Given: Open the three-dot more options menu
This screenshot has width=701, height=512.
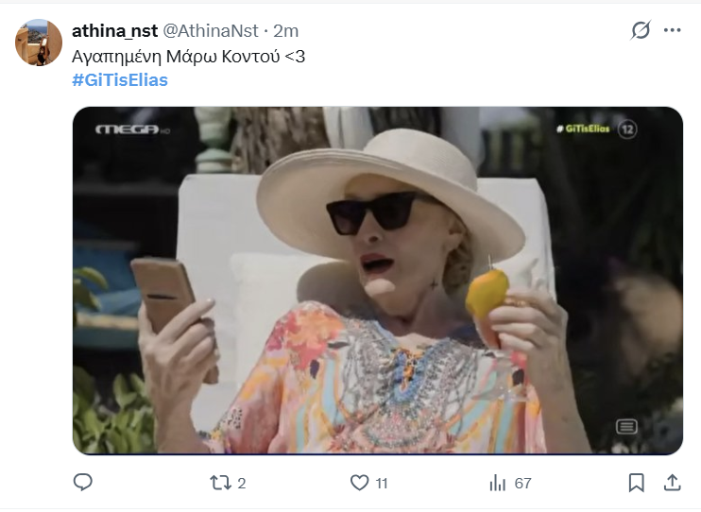Looking at the screenshot, I should point(672,30).
